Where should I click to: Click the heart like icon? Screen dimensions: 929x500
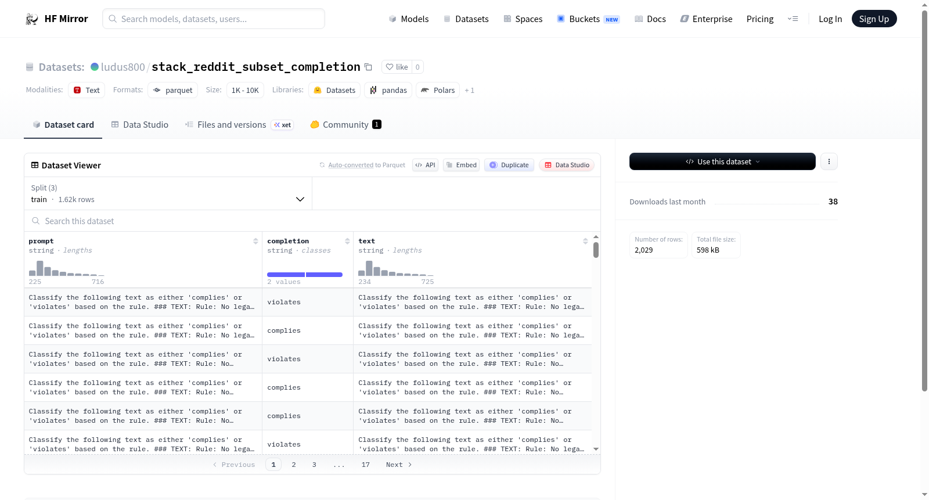(390, 67)
